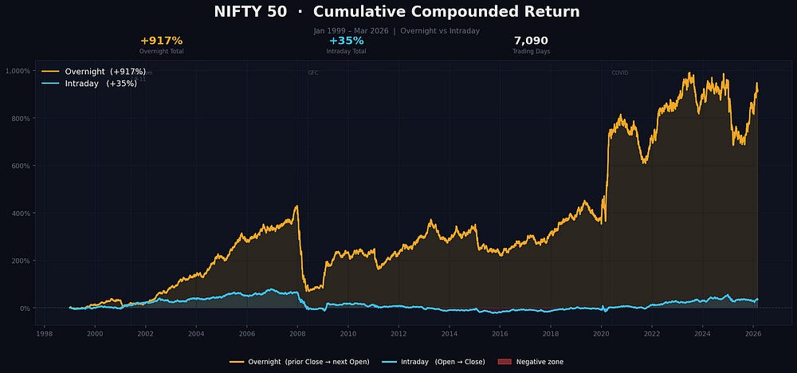The width and height of the screenshot is (797, 373).
Task: Click the 'Negative zone' legend text
Action: point(540,362)
